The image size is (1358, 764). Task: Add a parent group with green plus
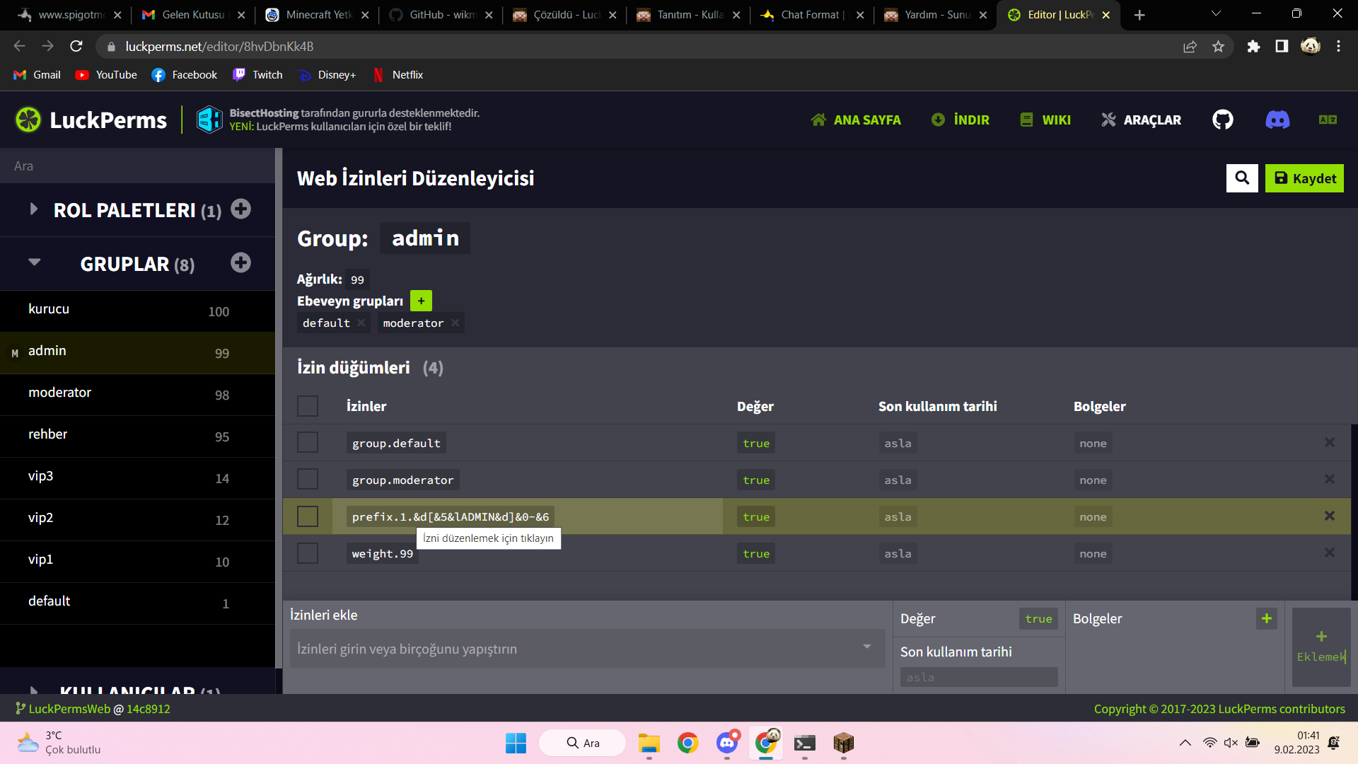point(421,301)
